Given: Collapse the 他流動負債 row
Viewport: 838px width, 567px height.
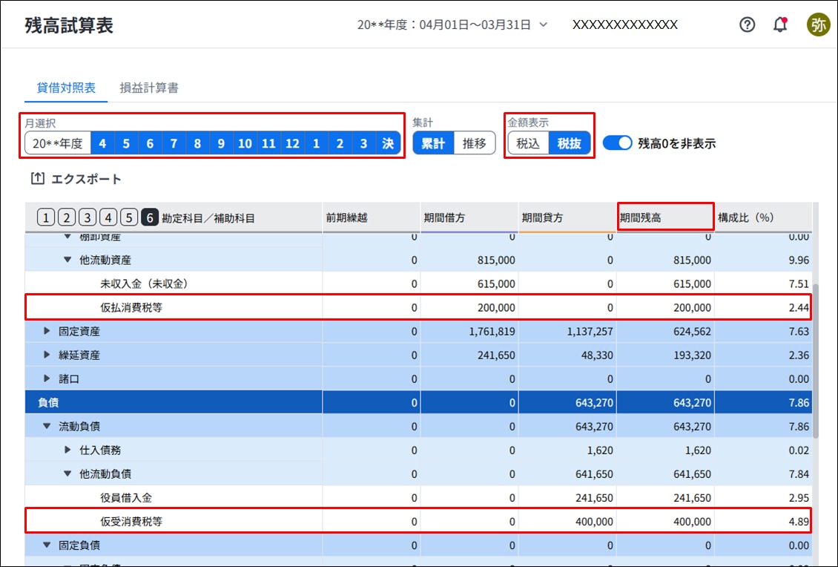Looking at the screenshot, I should tap(67, 474).
